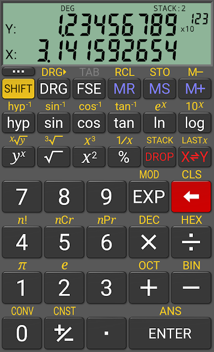Calculate sine with sin key
The height and width of the screenshot is (352, 214).
(53, 123)
